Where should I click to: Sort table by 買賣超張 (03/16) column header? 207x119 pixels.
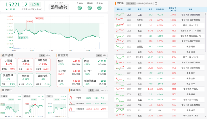(x=172, y=9)
